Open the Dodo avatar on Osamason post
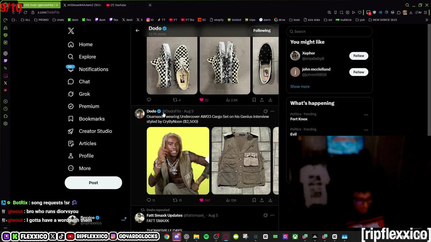This screenshot has height=242, width=431. point(139,114)
